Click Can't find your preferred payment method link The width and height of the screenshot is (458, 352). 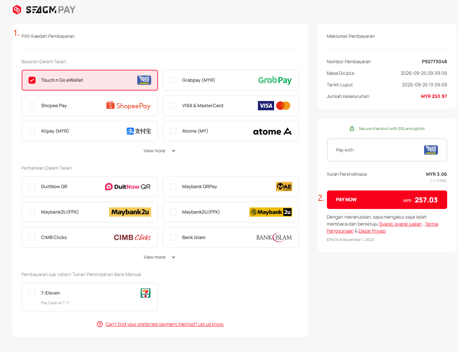(x=165, y=324)
